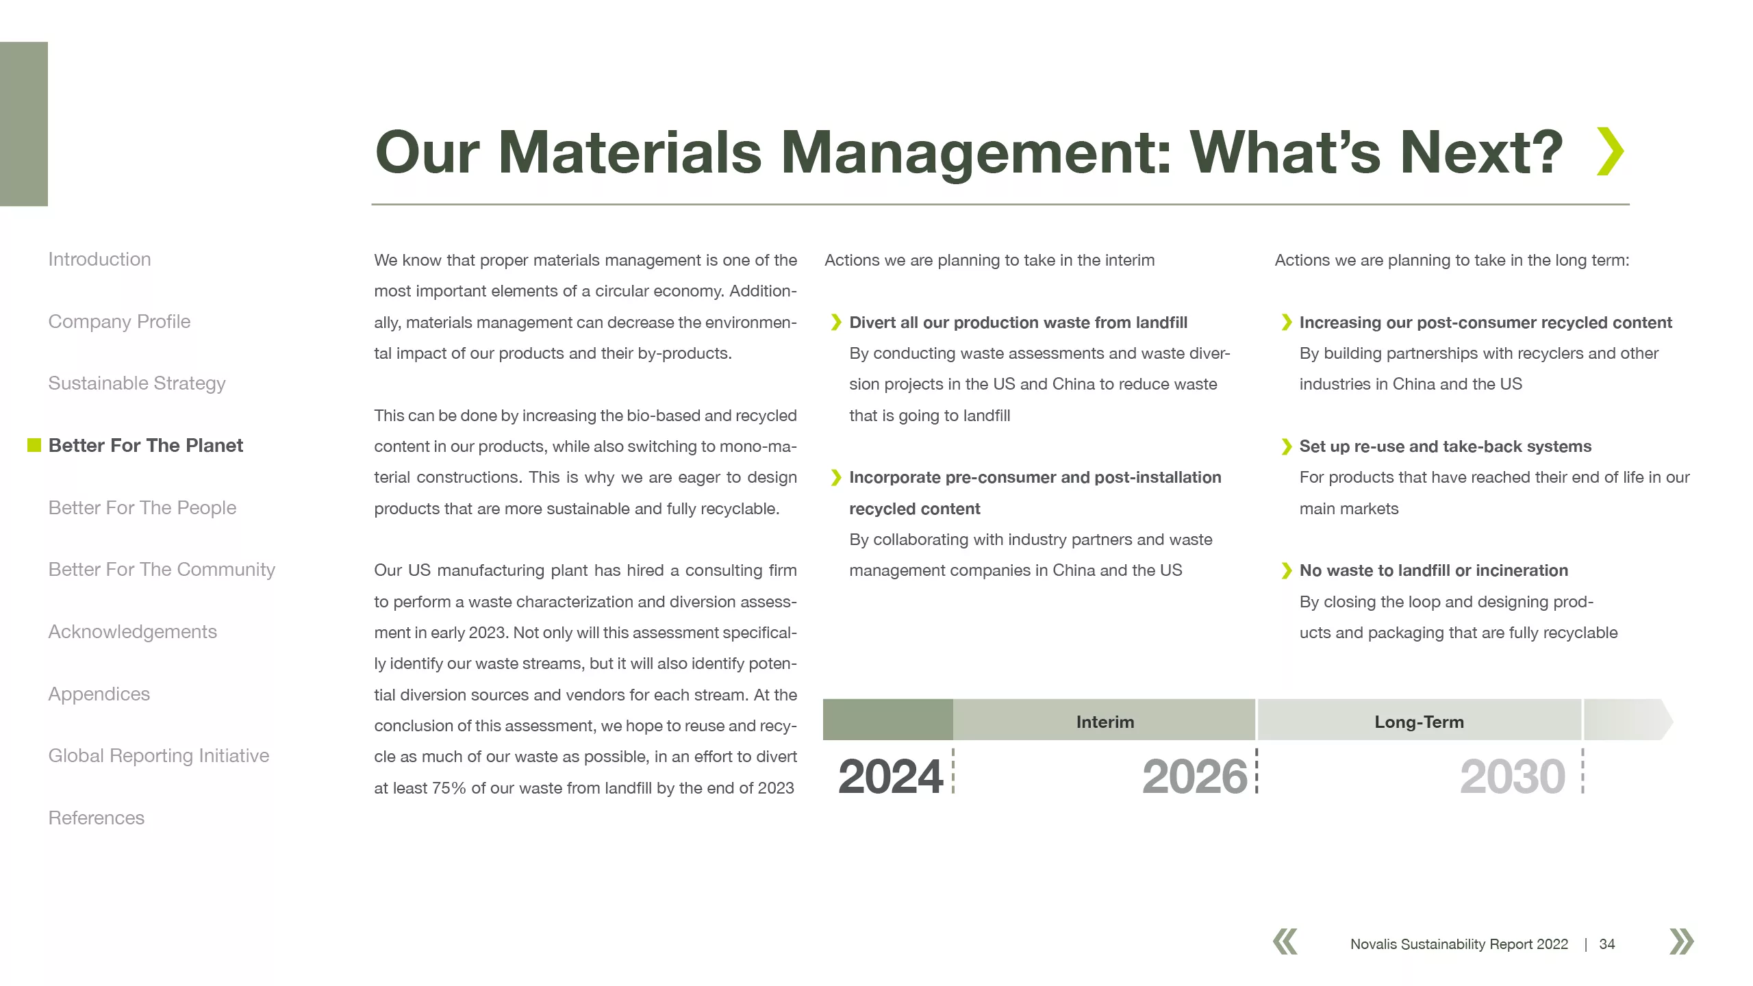Screen dimensions: 1753x986
Task: Click chevron bullet before Increasing our post-consumer recycled content
Action: click(x=1286, y=323)
